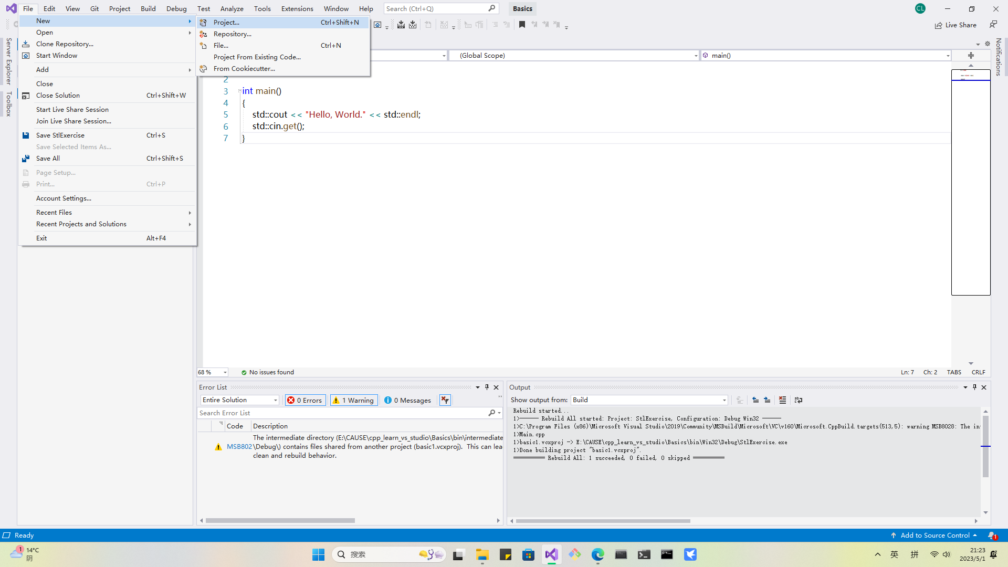Toggle word wrap in Output panel

(x=799, y=400)
